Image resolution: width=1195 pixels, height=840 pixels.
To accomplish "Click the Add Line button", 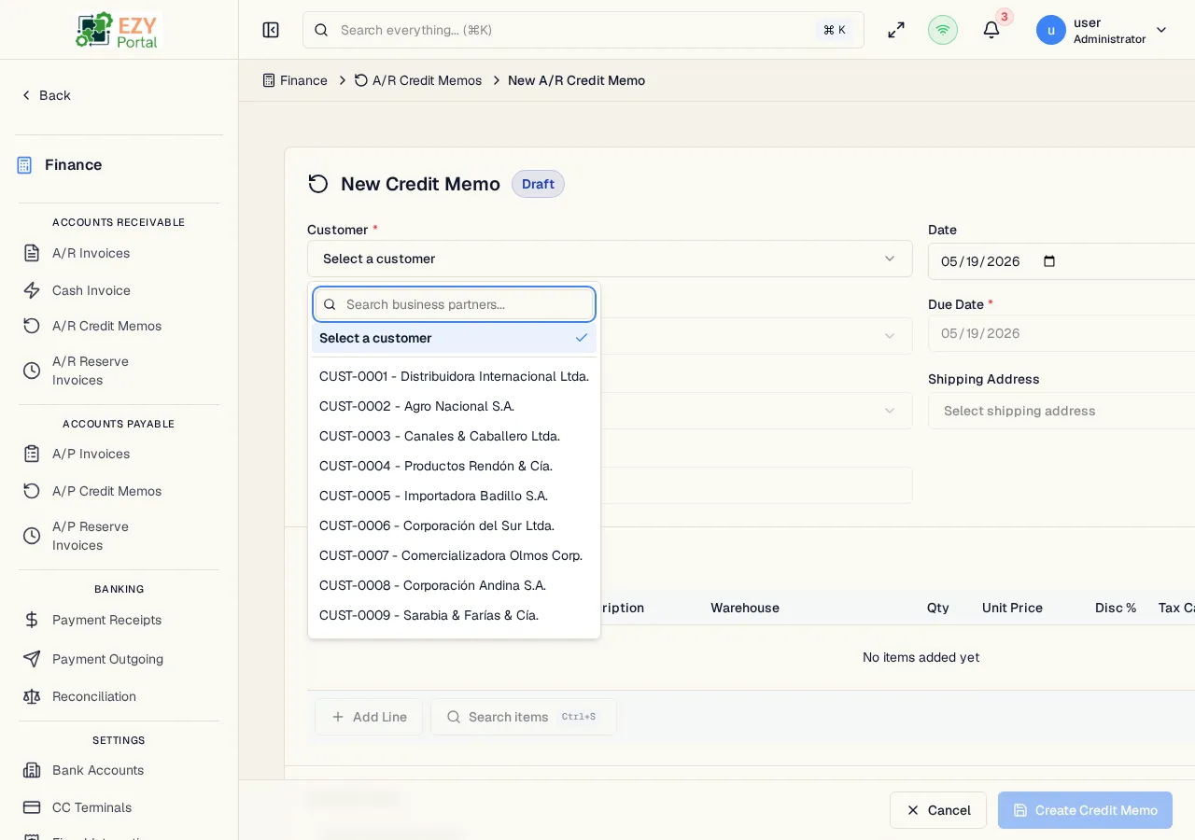I will tap(369, 717).
